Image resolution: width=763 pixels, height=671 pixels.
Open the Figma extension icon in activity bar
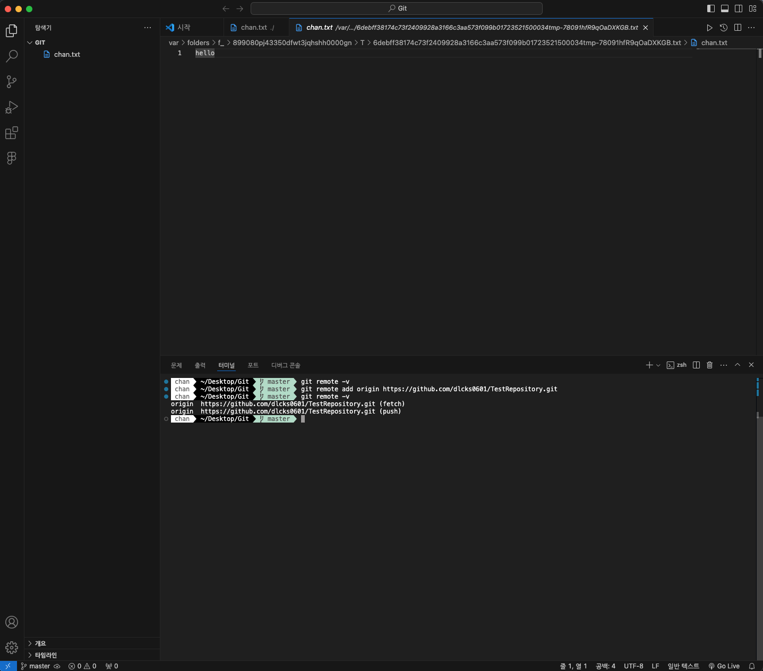12,158
